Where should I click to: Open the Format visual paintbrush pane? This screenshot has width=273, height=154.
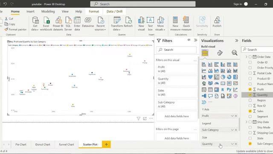(x=220, y=53)
